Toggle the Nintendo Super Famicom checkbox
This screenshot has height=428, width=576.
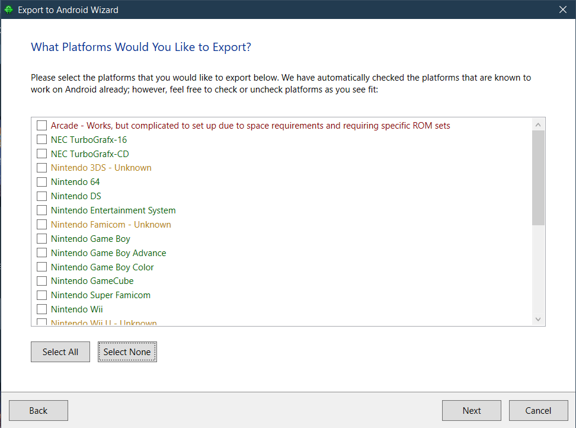pos(41,295)
